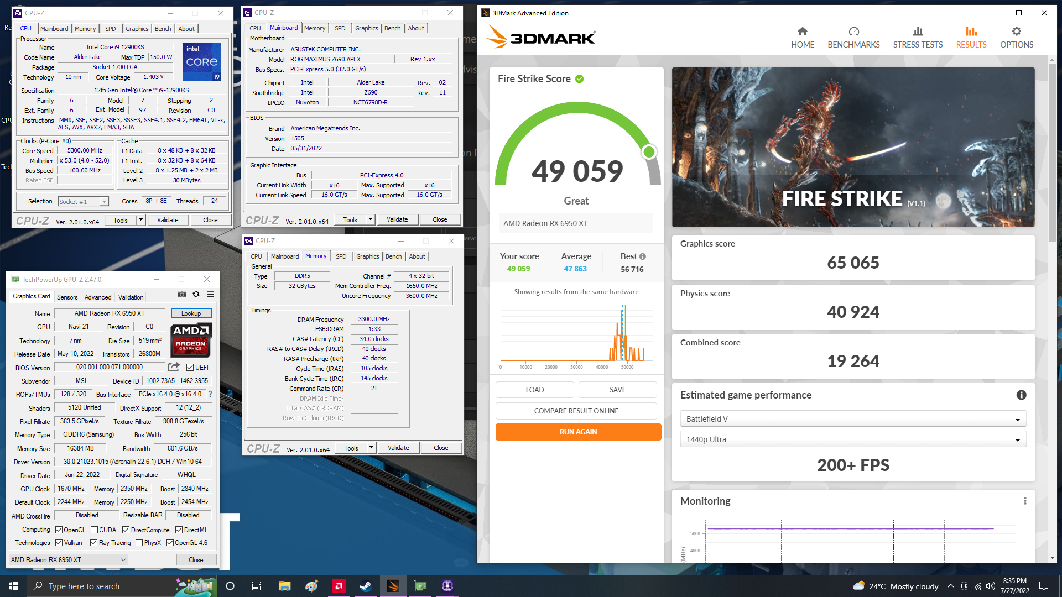Open the Monitoring three-dot menu

[x=1025, y=501]
